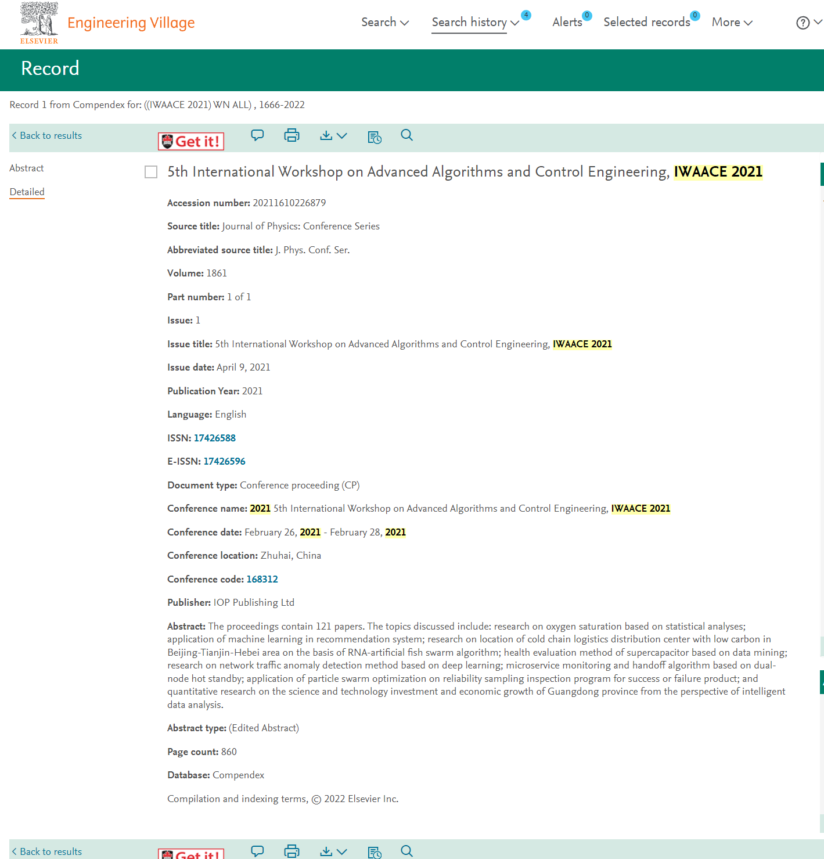
Task: Click bottom Back to results link
Action: [47, 851]
